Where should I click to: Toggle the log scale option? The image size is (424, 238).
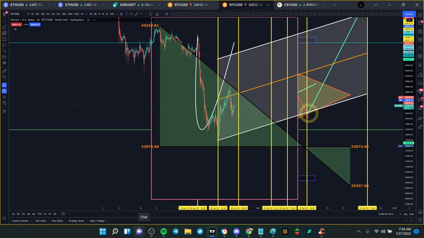click(405, 214)
